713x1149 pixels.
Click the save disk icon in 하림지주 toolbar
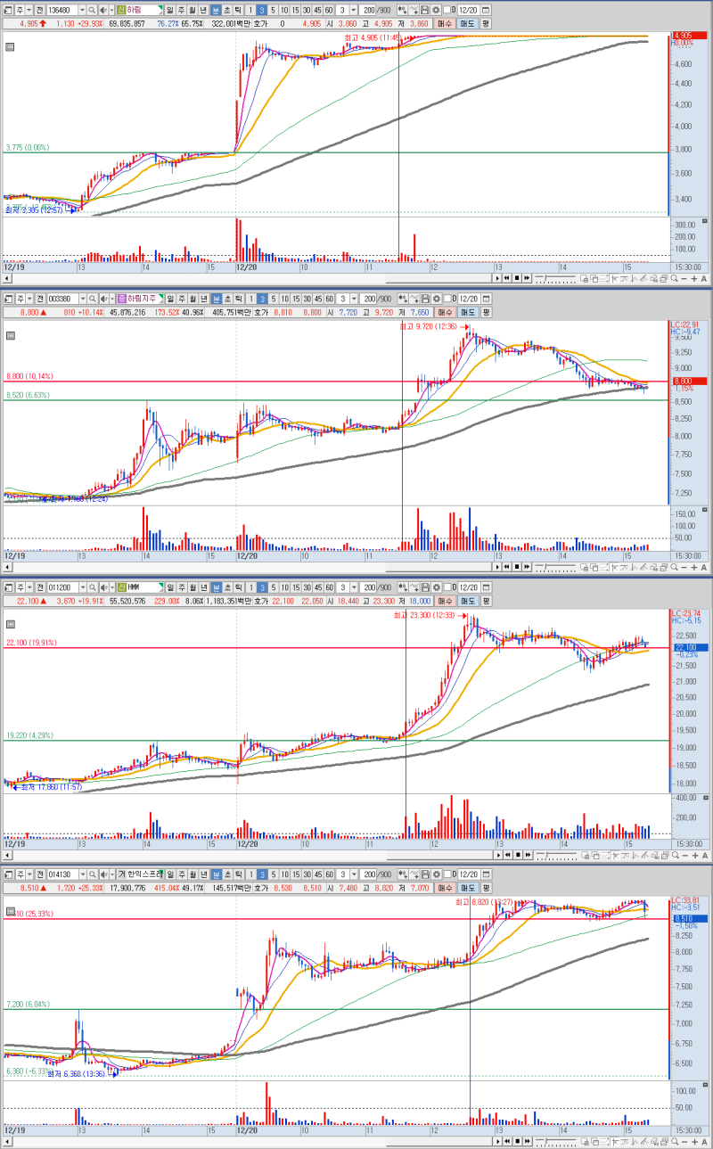click(x=424, y=299)
